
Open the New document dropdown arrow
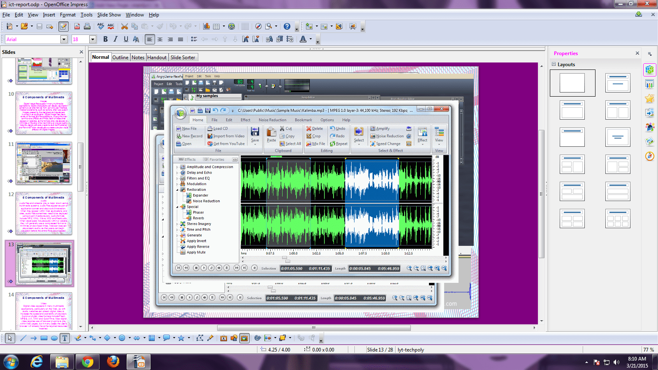(17, 26)
